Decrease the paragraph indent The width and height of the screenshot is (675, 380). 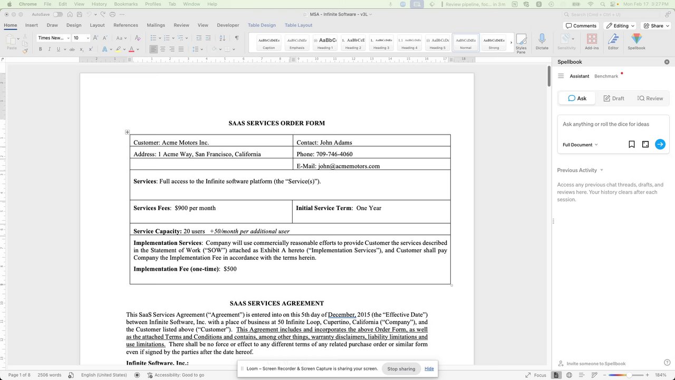(x=199, y=38)
